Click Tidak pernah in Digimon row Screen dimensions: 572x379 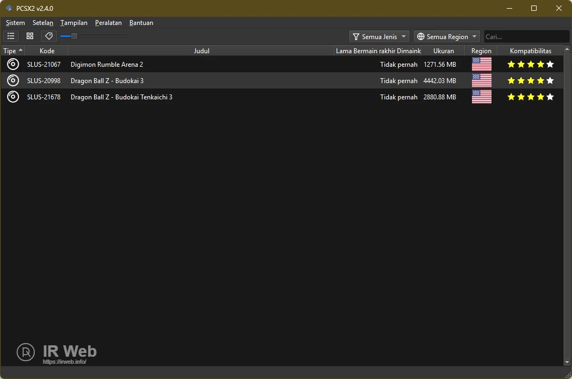(399, 65)
